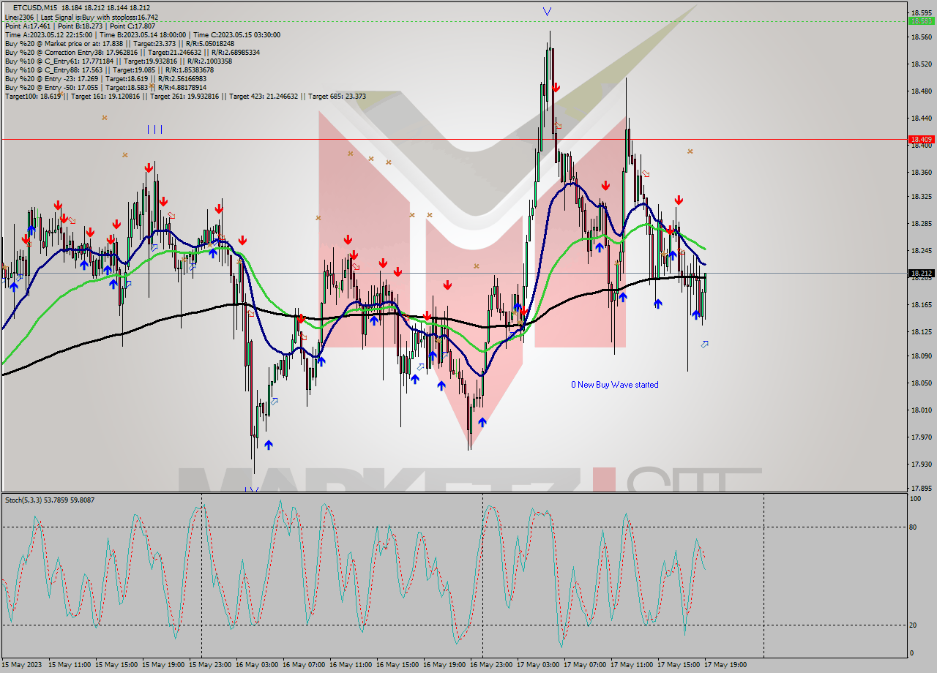
Task: Click the '17 May 15:00' time label
Action: (x=679, y=665)
